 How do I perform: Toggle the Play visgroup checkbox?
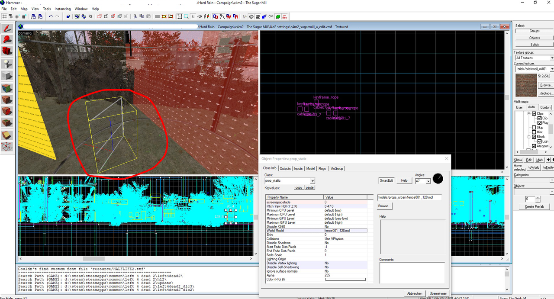(539, 123)
